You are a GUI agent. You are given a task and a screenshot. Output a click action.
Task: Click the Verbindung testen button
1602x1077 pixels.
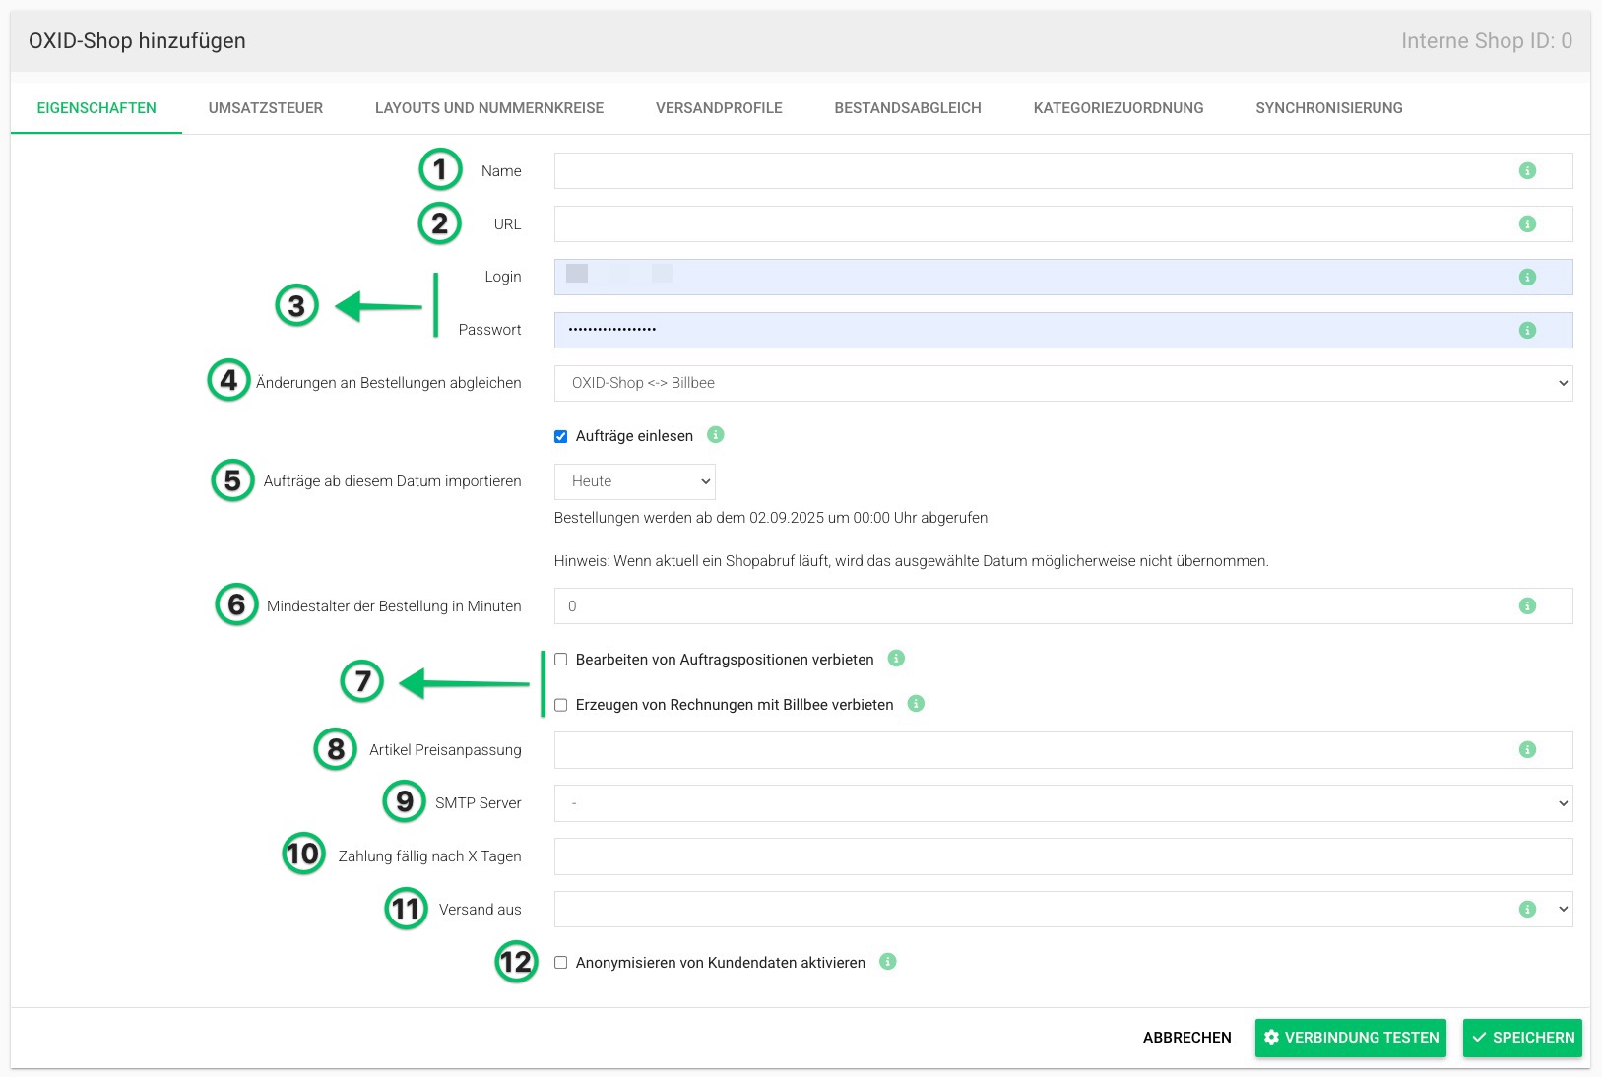point(1351,1038)
